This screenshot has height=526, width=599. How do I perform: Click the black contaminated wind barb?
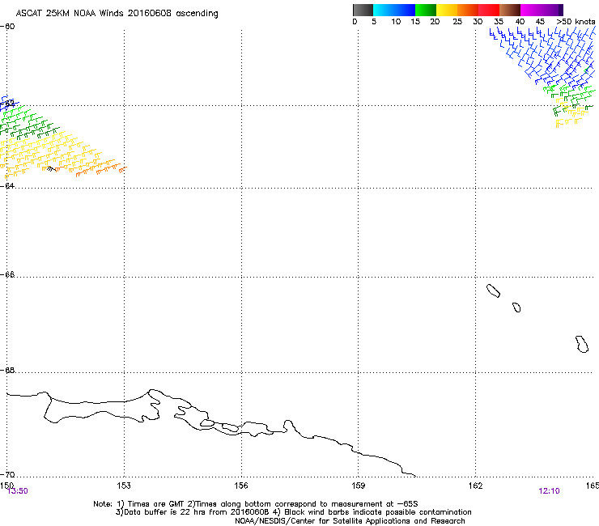point(51,169)
